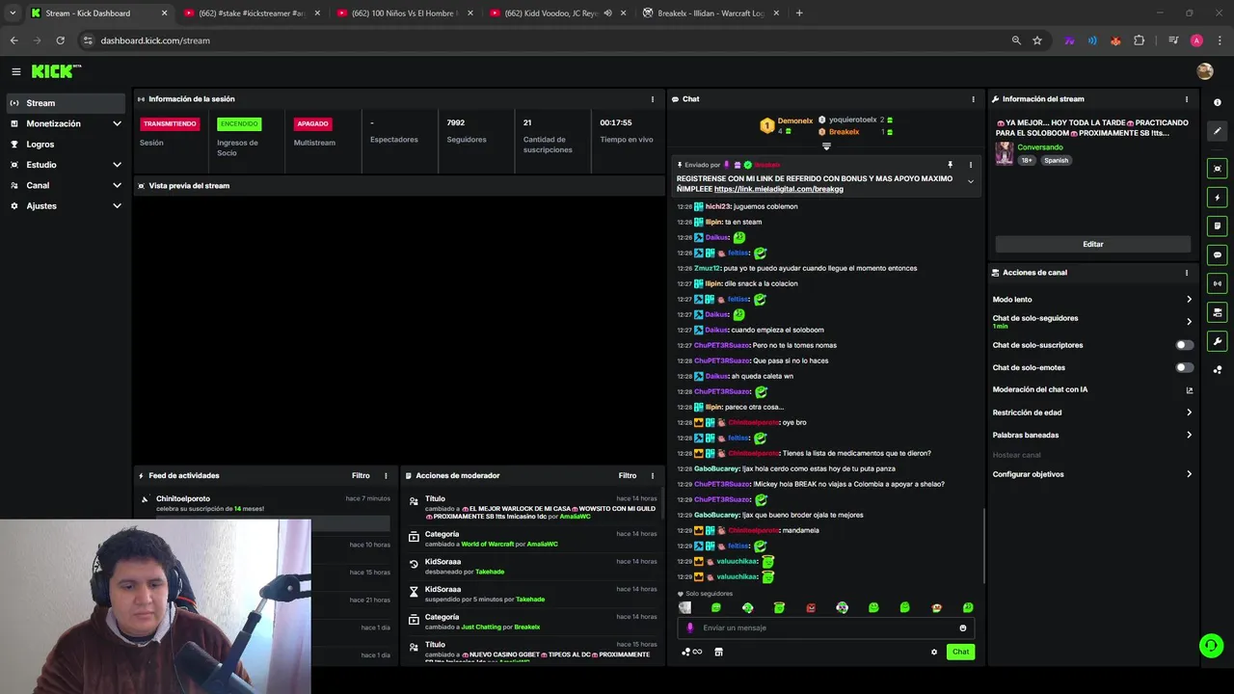This screenshot has height=694, width=1234.
Task: Open Filtro in Acciones de moderador
Action: [x=628, y=475]
